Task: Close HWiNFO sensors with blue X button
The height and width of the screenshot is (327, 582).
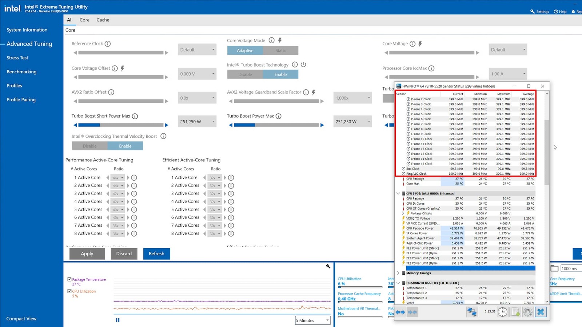Action: (x=541, y=312)
